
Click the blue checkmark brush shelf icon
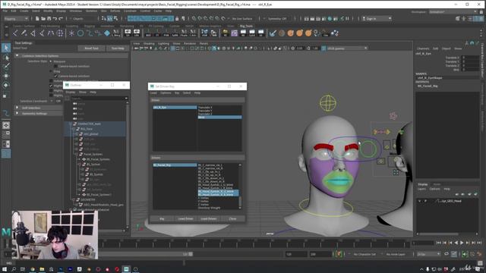point(273,33)
